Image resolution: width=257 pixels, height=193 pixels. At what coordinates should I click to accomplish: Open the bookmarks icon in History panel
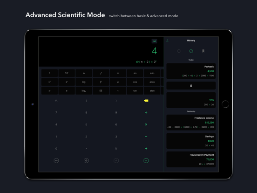203,51
